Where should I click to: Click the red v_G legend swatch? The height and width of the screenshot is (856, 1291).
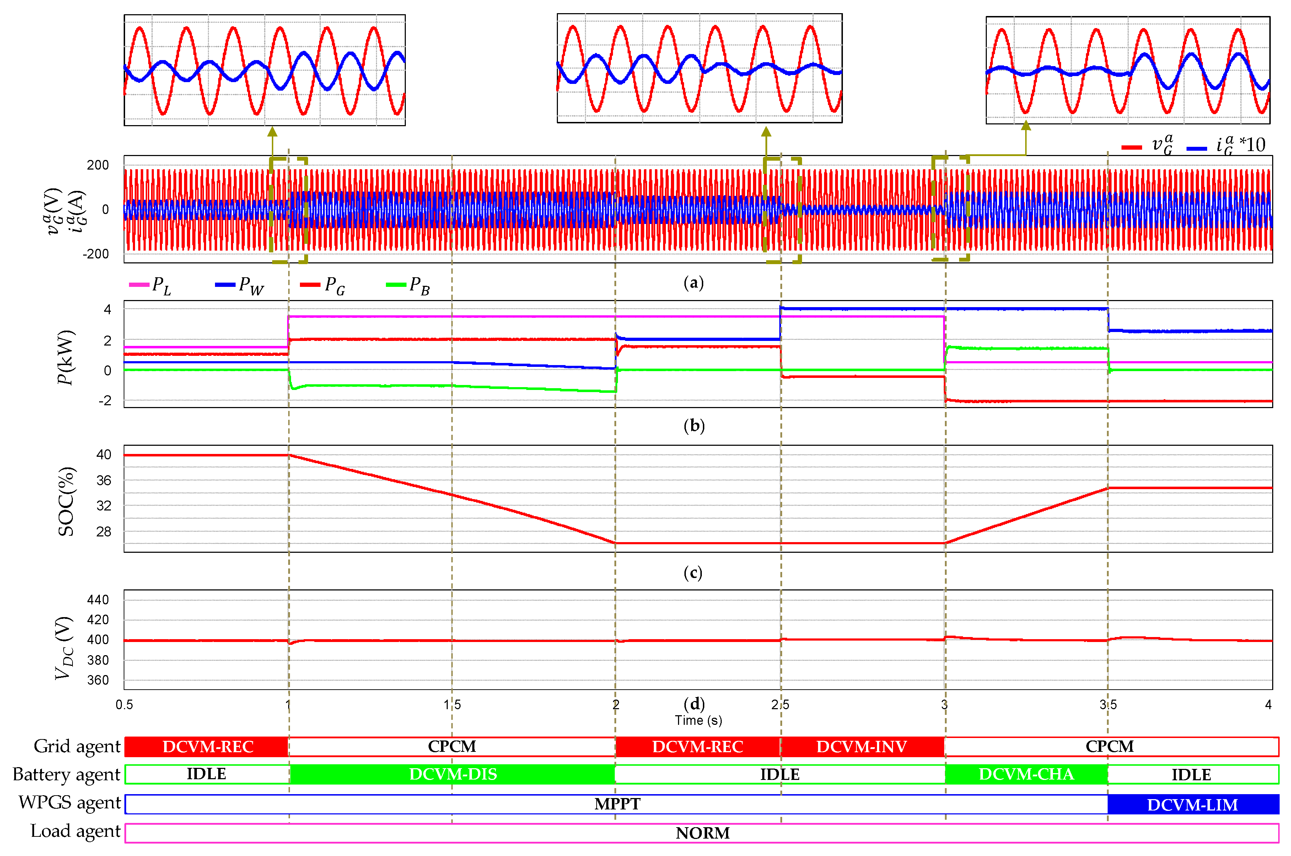pos(1131,147)
